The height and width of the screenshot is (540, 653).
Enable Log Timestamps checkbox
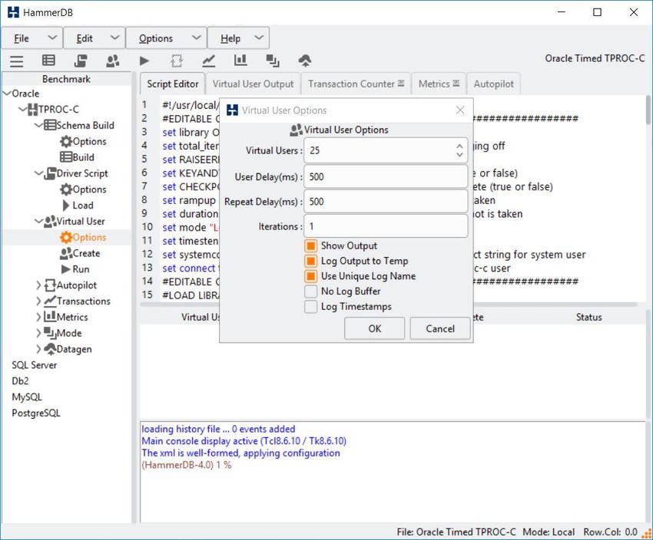pos(310,307)
